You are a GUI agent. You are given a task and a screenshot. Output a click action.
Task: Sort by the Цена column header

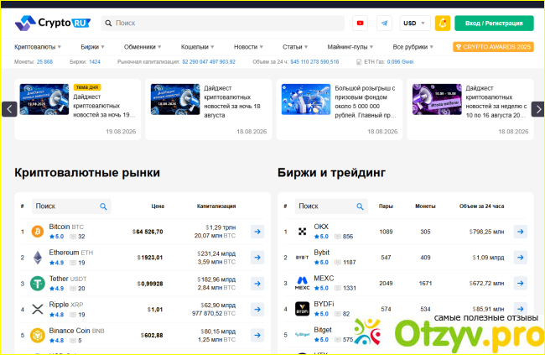click(x=158, y=206)
